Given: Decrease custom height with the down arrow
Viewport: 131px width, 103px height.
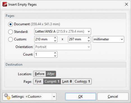Looking at the screenshot, I should click(x=89, y=41).
